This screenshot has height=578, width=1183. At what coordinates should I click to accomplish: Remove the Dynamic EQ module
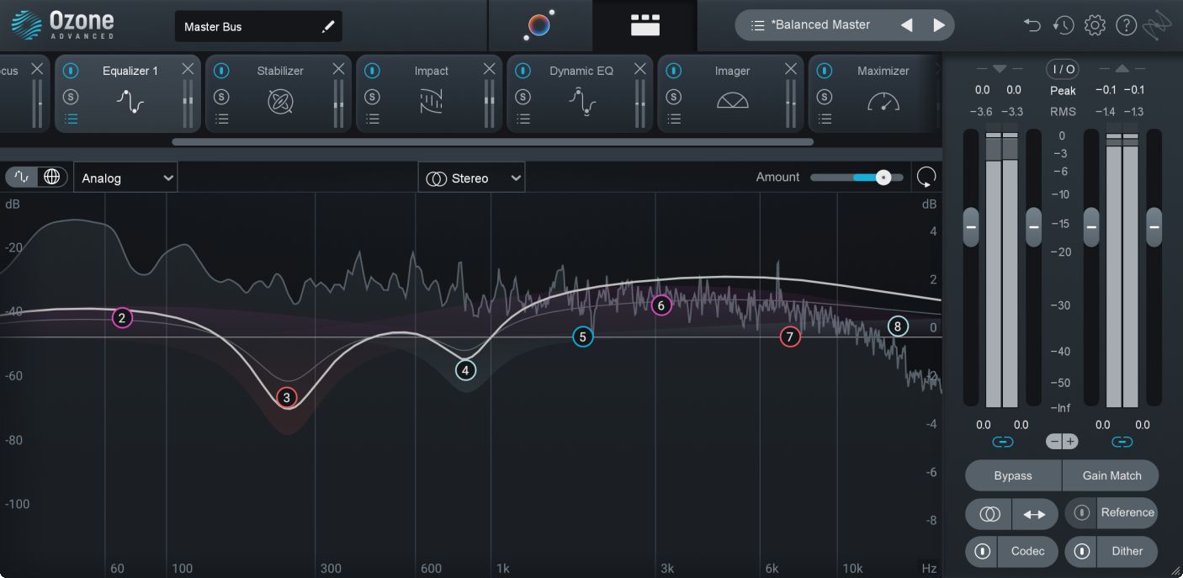click(639, 69)
